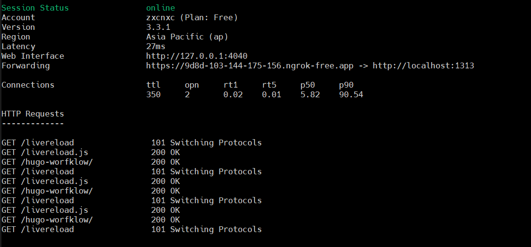The height and width of the screenshot is (247, 531).
Task: Select the topmost "GET /livereload" request line
Action: click(x=38, y=143)
